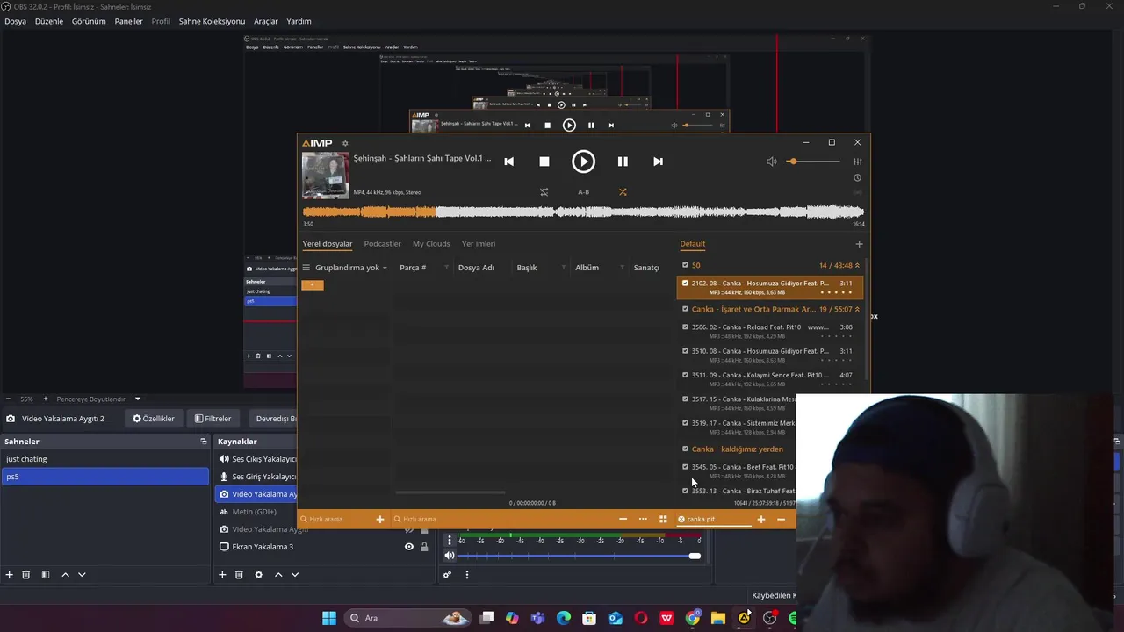This screenshot has width=1124, height=632.
Task: Click the middle Hızlı arama search field
Action: point(505,519)
